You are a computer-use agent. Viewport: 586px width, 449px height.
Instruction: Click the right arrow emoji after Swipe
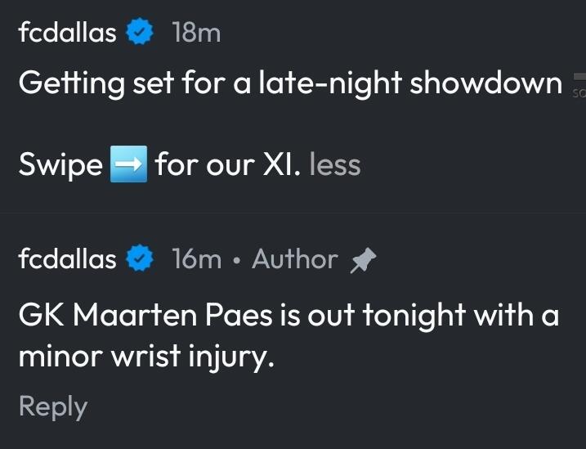[128, 165]
